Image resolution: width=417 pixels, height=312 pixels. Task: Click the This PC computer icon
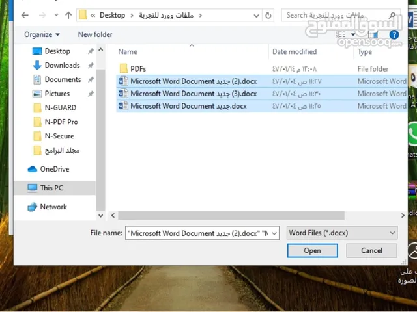33,188
